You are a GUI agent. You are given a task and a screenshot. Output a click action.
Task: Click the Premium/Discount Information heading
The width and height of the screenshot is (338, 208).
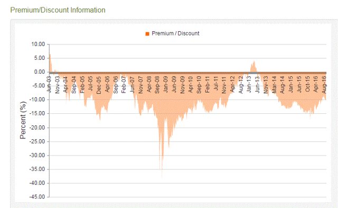[x=58, y=10]
